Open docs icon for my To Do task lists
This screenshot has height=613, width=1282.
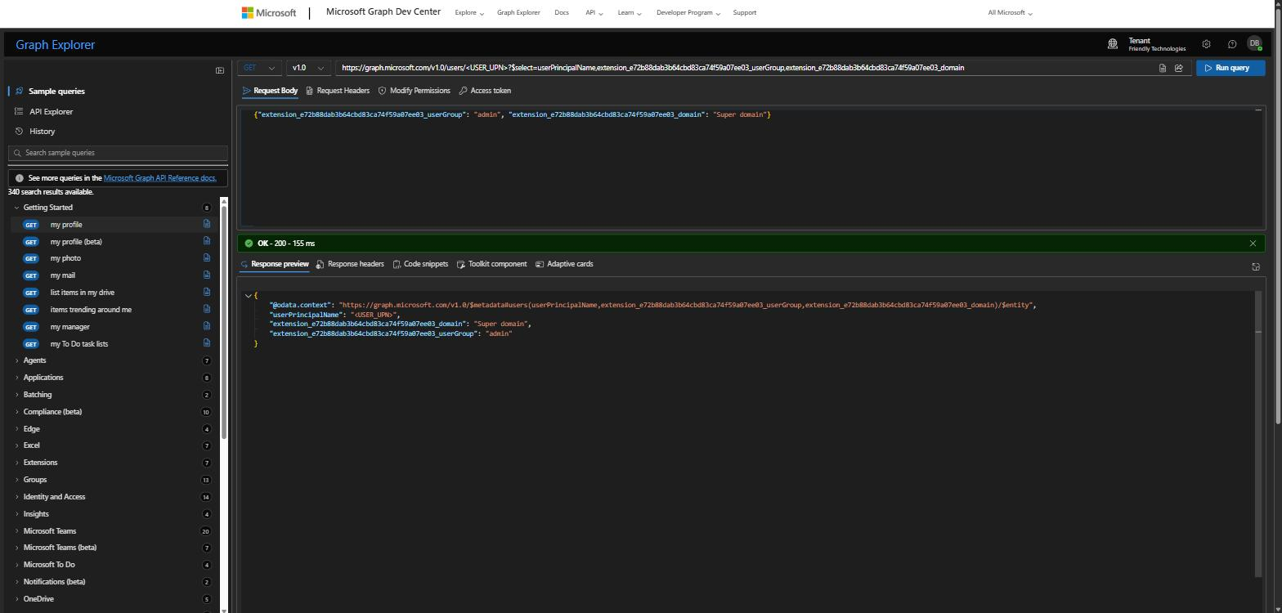click(207, 343)
